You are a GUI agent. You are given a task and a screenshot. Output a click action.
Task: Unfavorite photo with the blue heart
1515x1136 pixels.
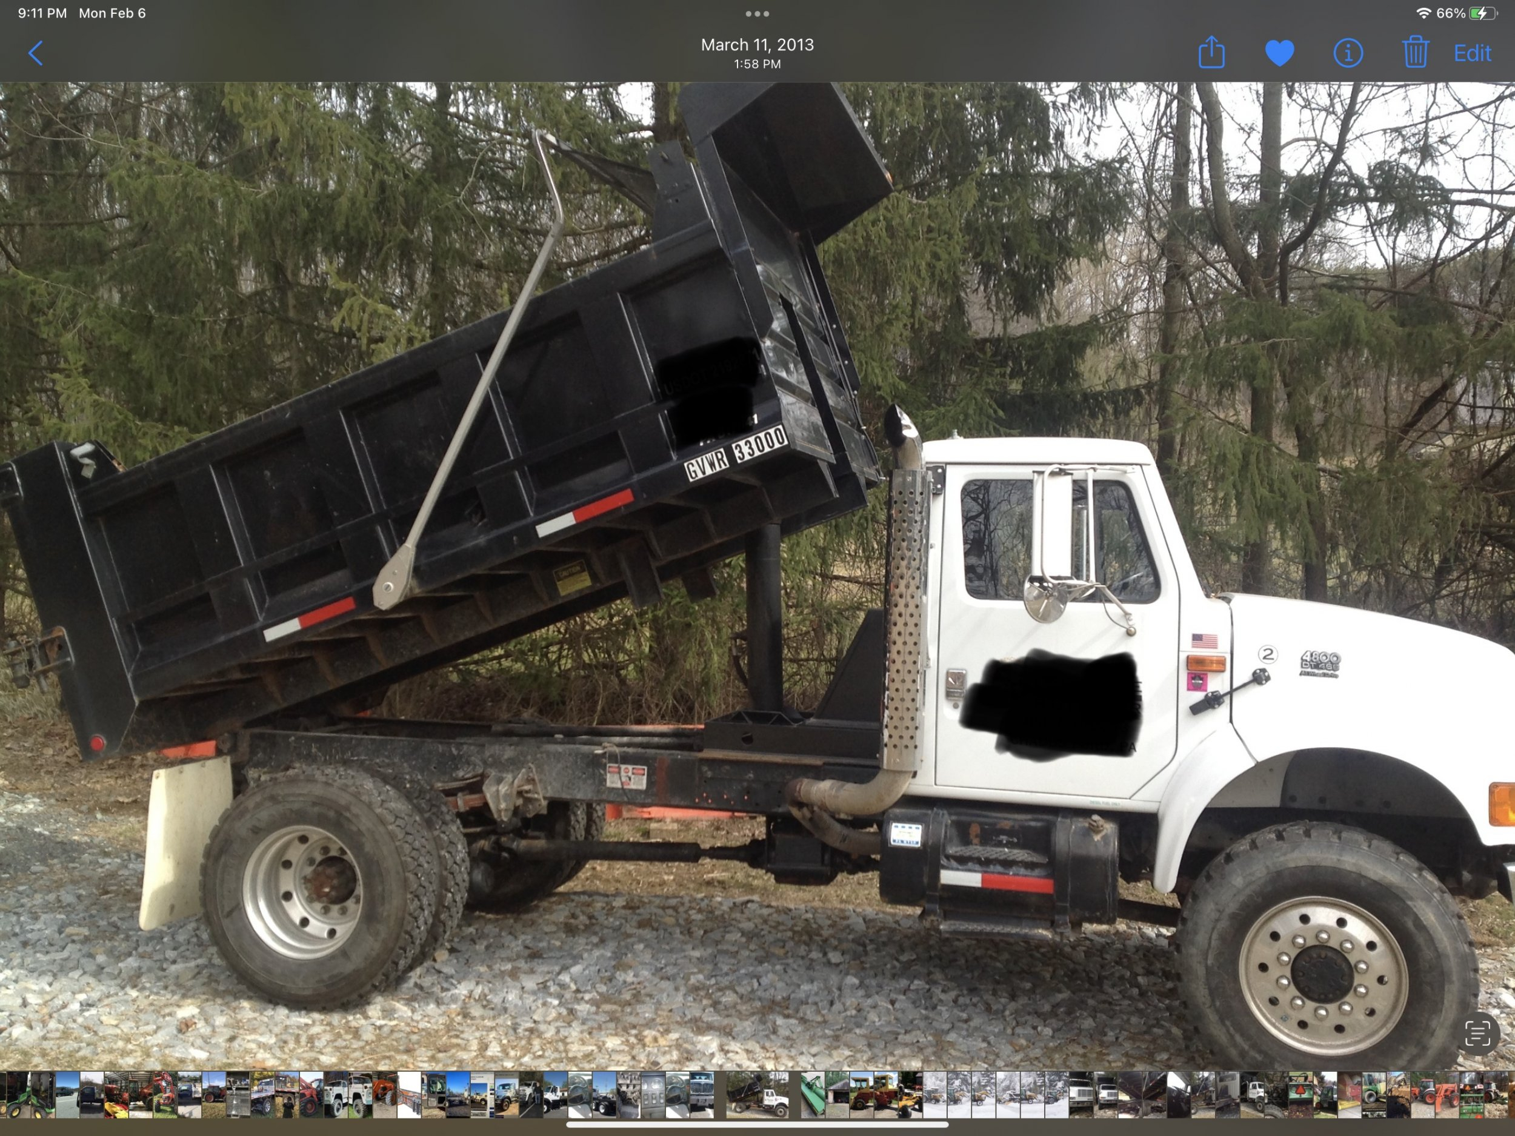point(1279,53)
